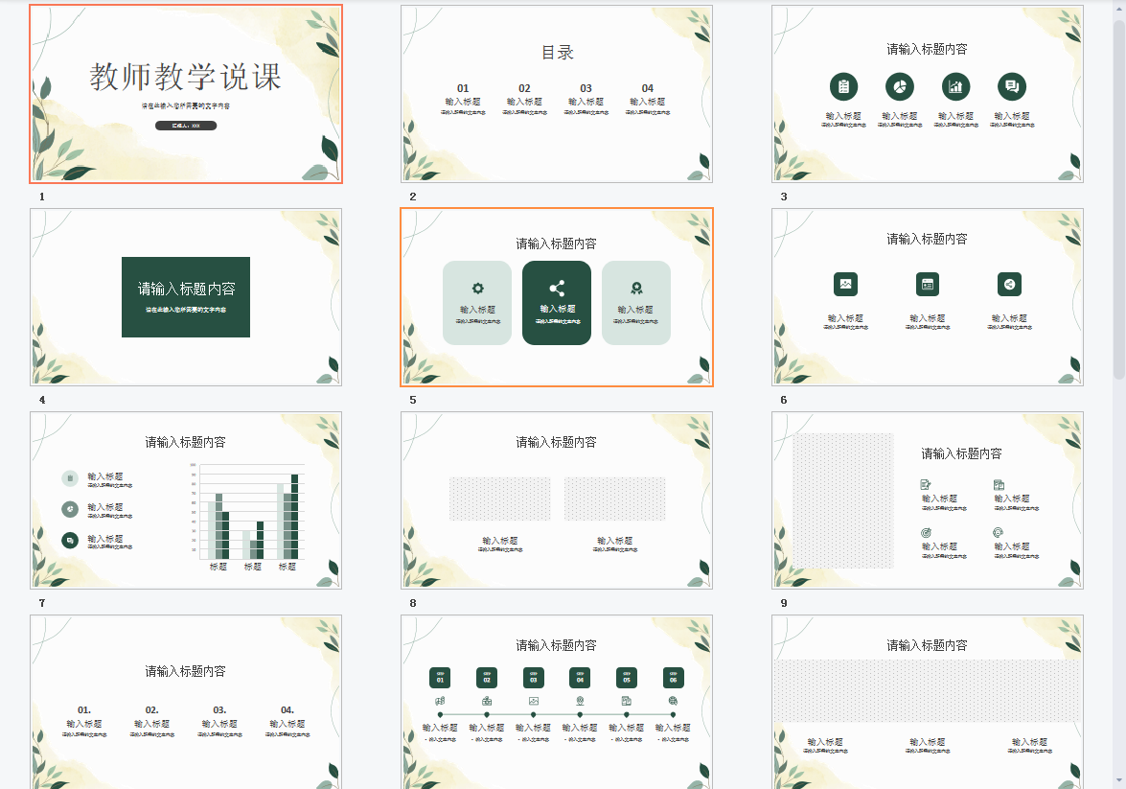Click 03 item on 目录 slide
Image resolution: width=1126 pixels, height=789 pixels.
pyautogui.click(x=586, y=99)
